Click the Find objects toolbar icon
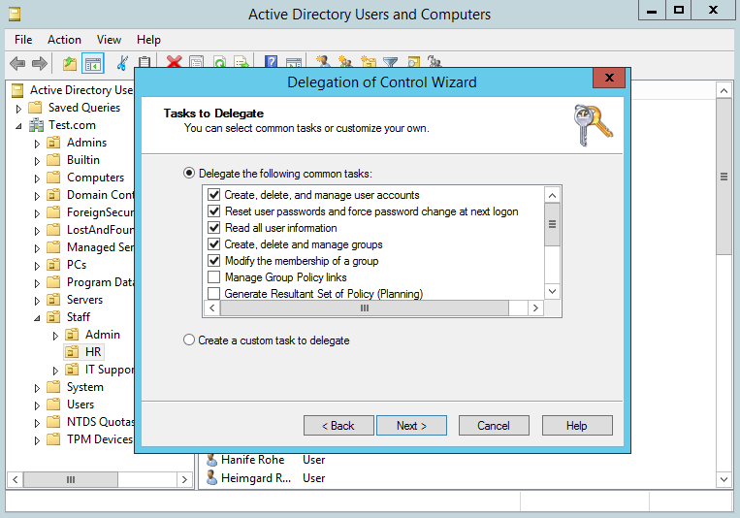740x518 pixels. tap(413, 62)
